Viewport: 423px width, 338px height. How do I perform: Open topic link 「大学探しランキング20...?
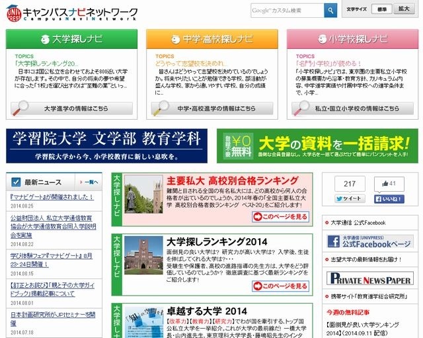coord(47,63)
